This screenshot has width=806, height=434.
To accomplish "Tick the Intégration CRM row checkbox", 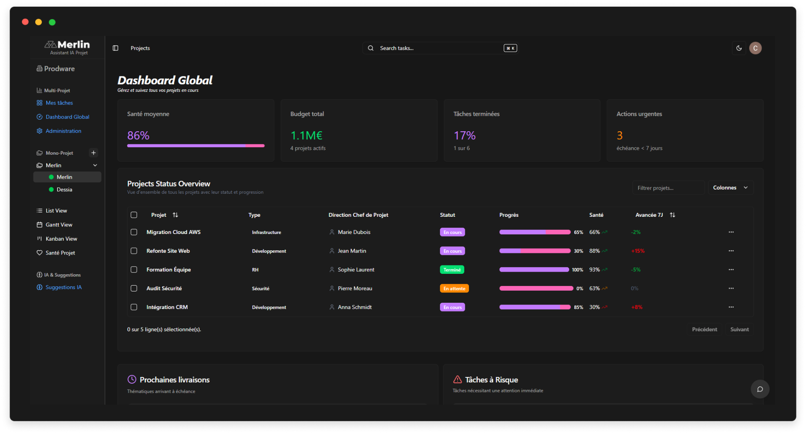I will click(x=134, y=307).
